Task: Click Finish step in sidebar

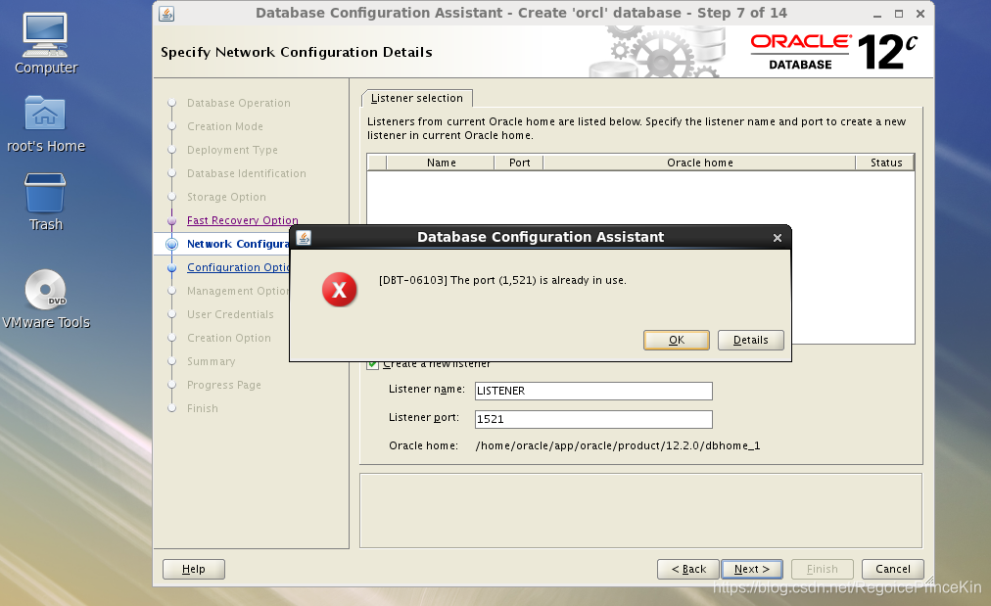Action: coord(203,408)
